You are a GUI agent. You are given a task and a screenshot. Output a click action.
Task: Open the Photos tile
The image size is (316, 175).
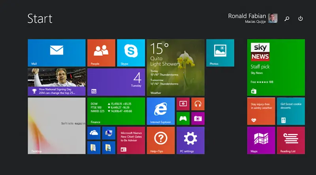tap(220, 53)
